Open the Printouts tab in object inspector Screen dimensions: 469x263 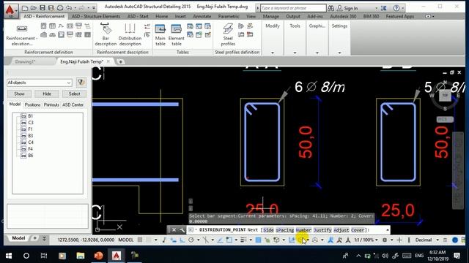(51, 104)
